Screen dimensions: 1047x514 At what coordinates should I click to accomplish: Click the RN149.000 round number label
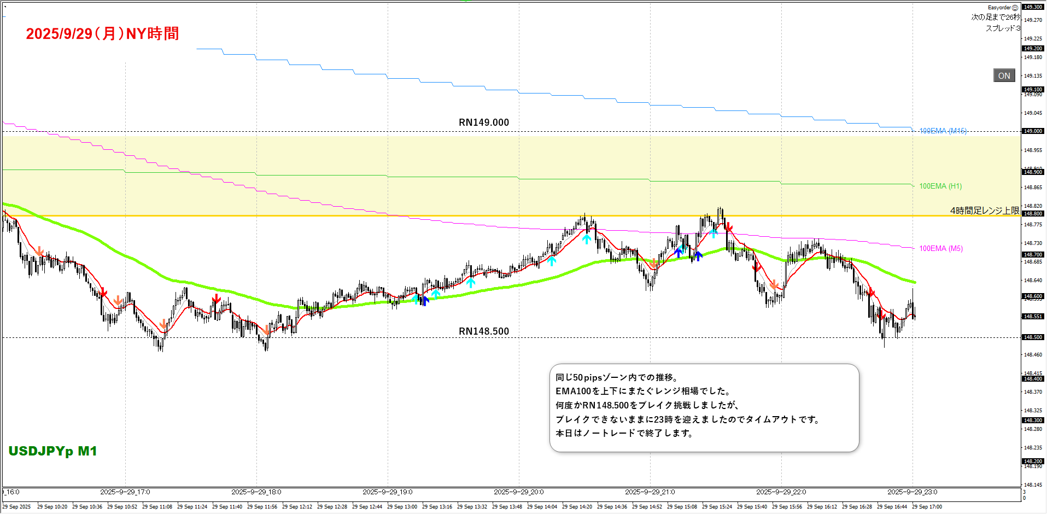coord(483,122)
